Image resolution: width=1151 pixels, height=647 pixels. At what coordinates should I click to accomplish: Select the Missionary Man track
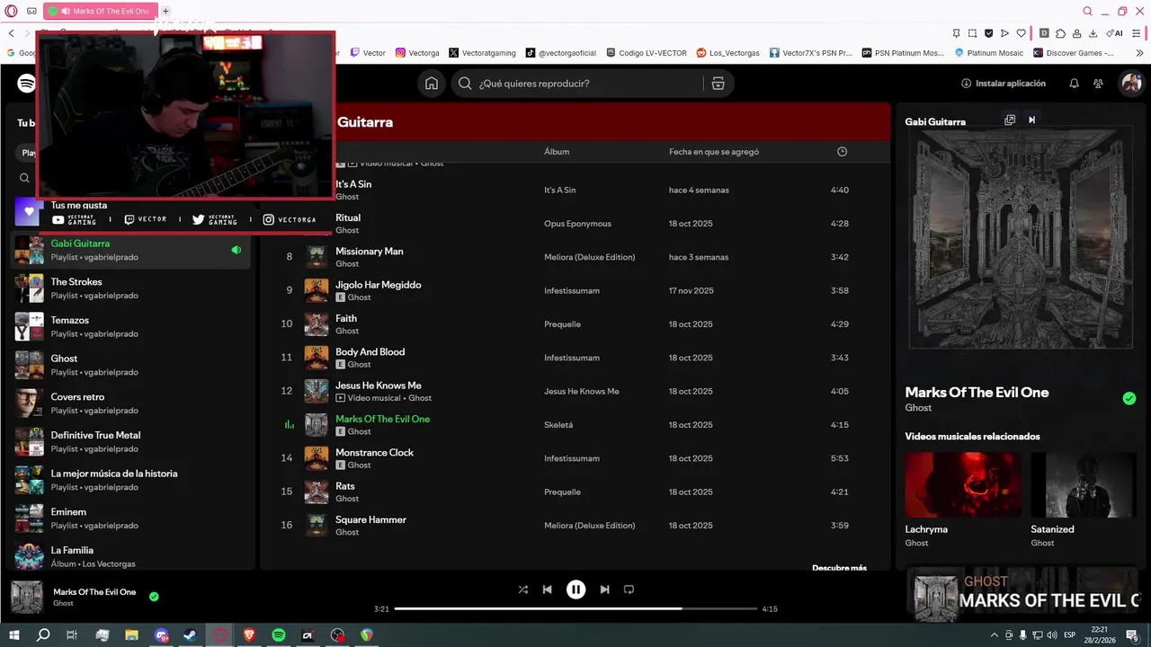[x=575, y=257]
